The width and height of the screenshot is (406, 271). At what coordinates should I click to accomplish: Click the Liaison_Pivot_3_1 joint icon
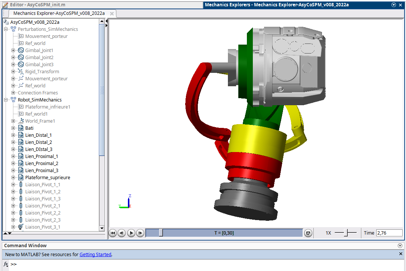pos(21,227)
